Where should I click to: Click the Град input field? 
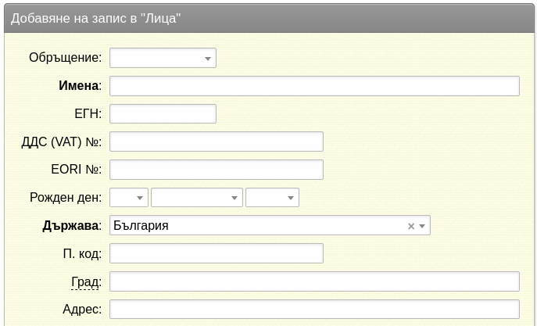[x=314, y=281]
